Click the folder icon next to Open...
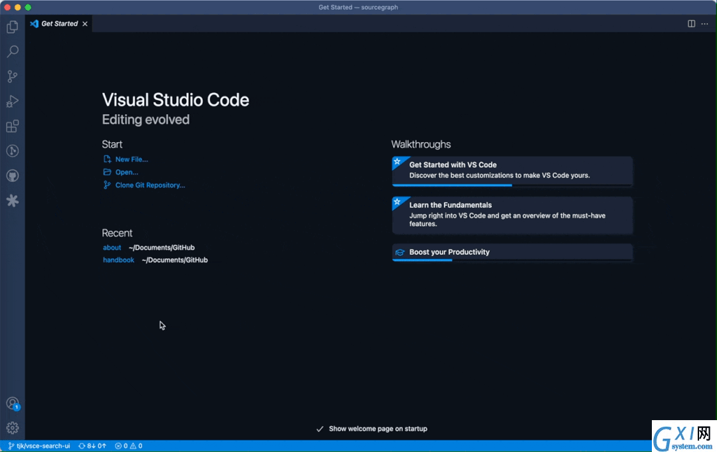Screen dimensions: 717x452 (107, 172)
